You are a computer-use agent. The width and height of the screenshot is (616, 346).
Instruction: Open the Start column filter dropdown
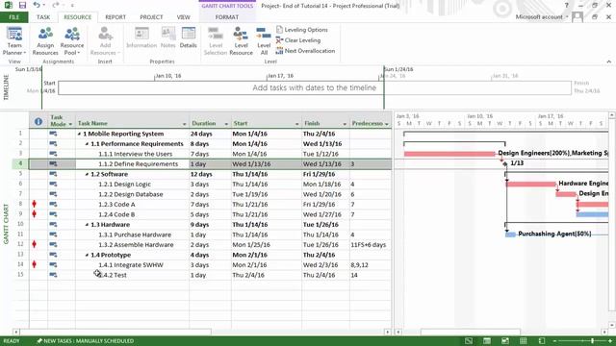click(x=297, y=124)
